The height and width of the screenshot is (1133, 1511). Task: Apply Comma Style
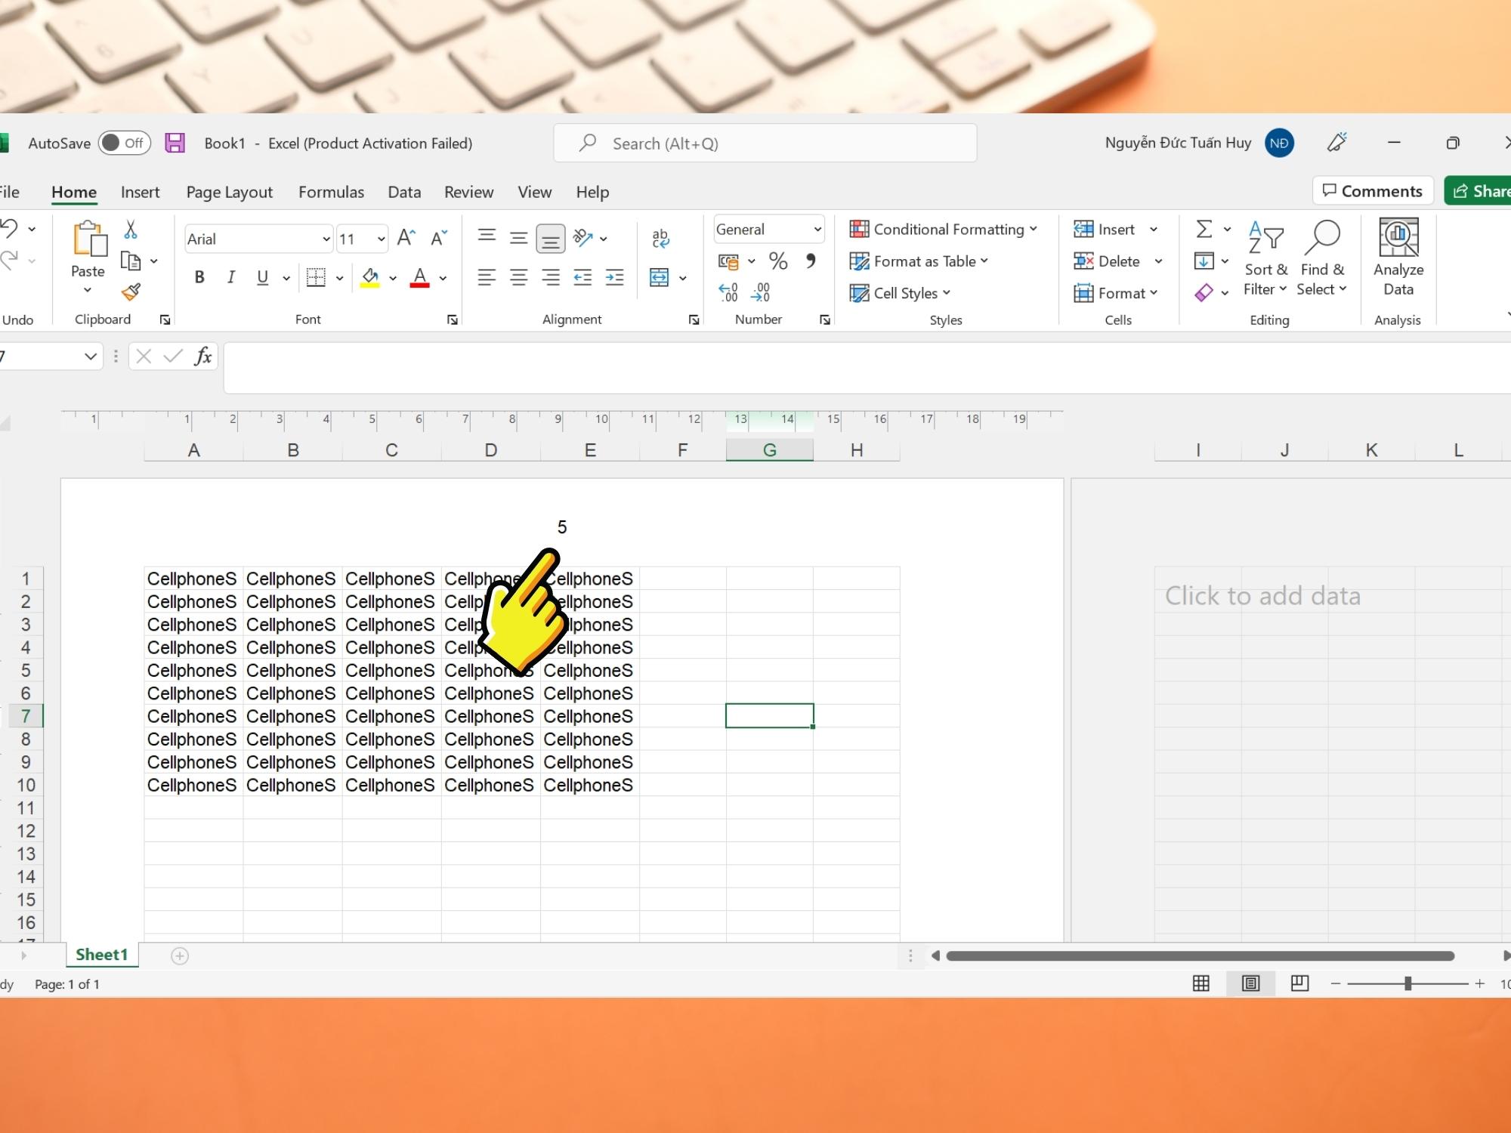(811, 261)
